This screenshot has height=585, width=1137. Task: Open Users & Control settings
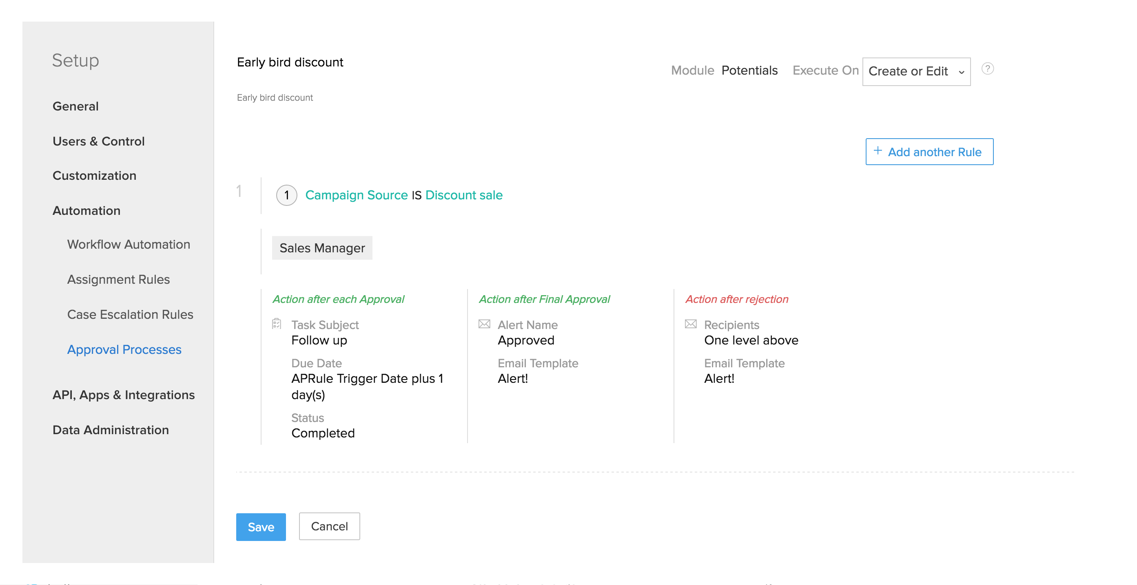coord(98,141)
